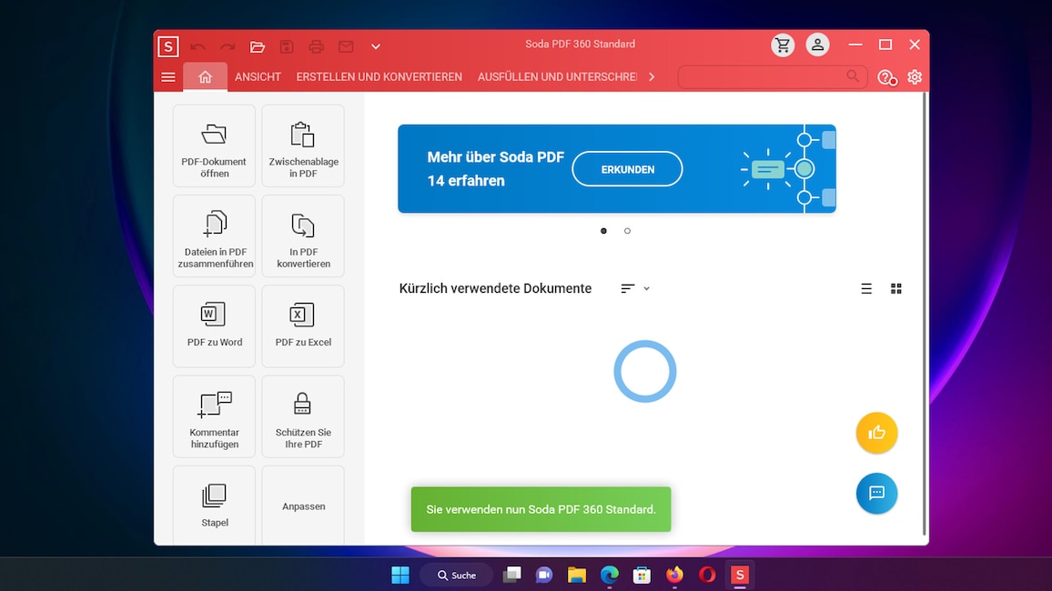Image resolution: width=1052 pixels, height=591 pixels.
Task: Open the help icon
Action: click(x=887, y=77)
